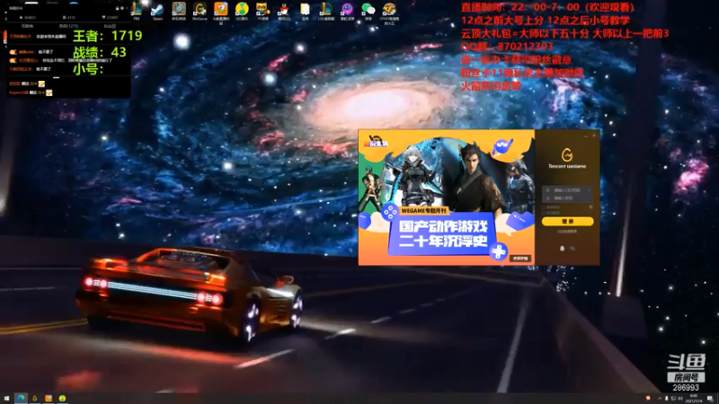Open the League of Legends shortcut beside Steam
Image resolution: width=719 pixels, height=404 pixels.
(x=137, y=11)
